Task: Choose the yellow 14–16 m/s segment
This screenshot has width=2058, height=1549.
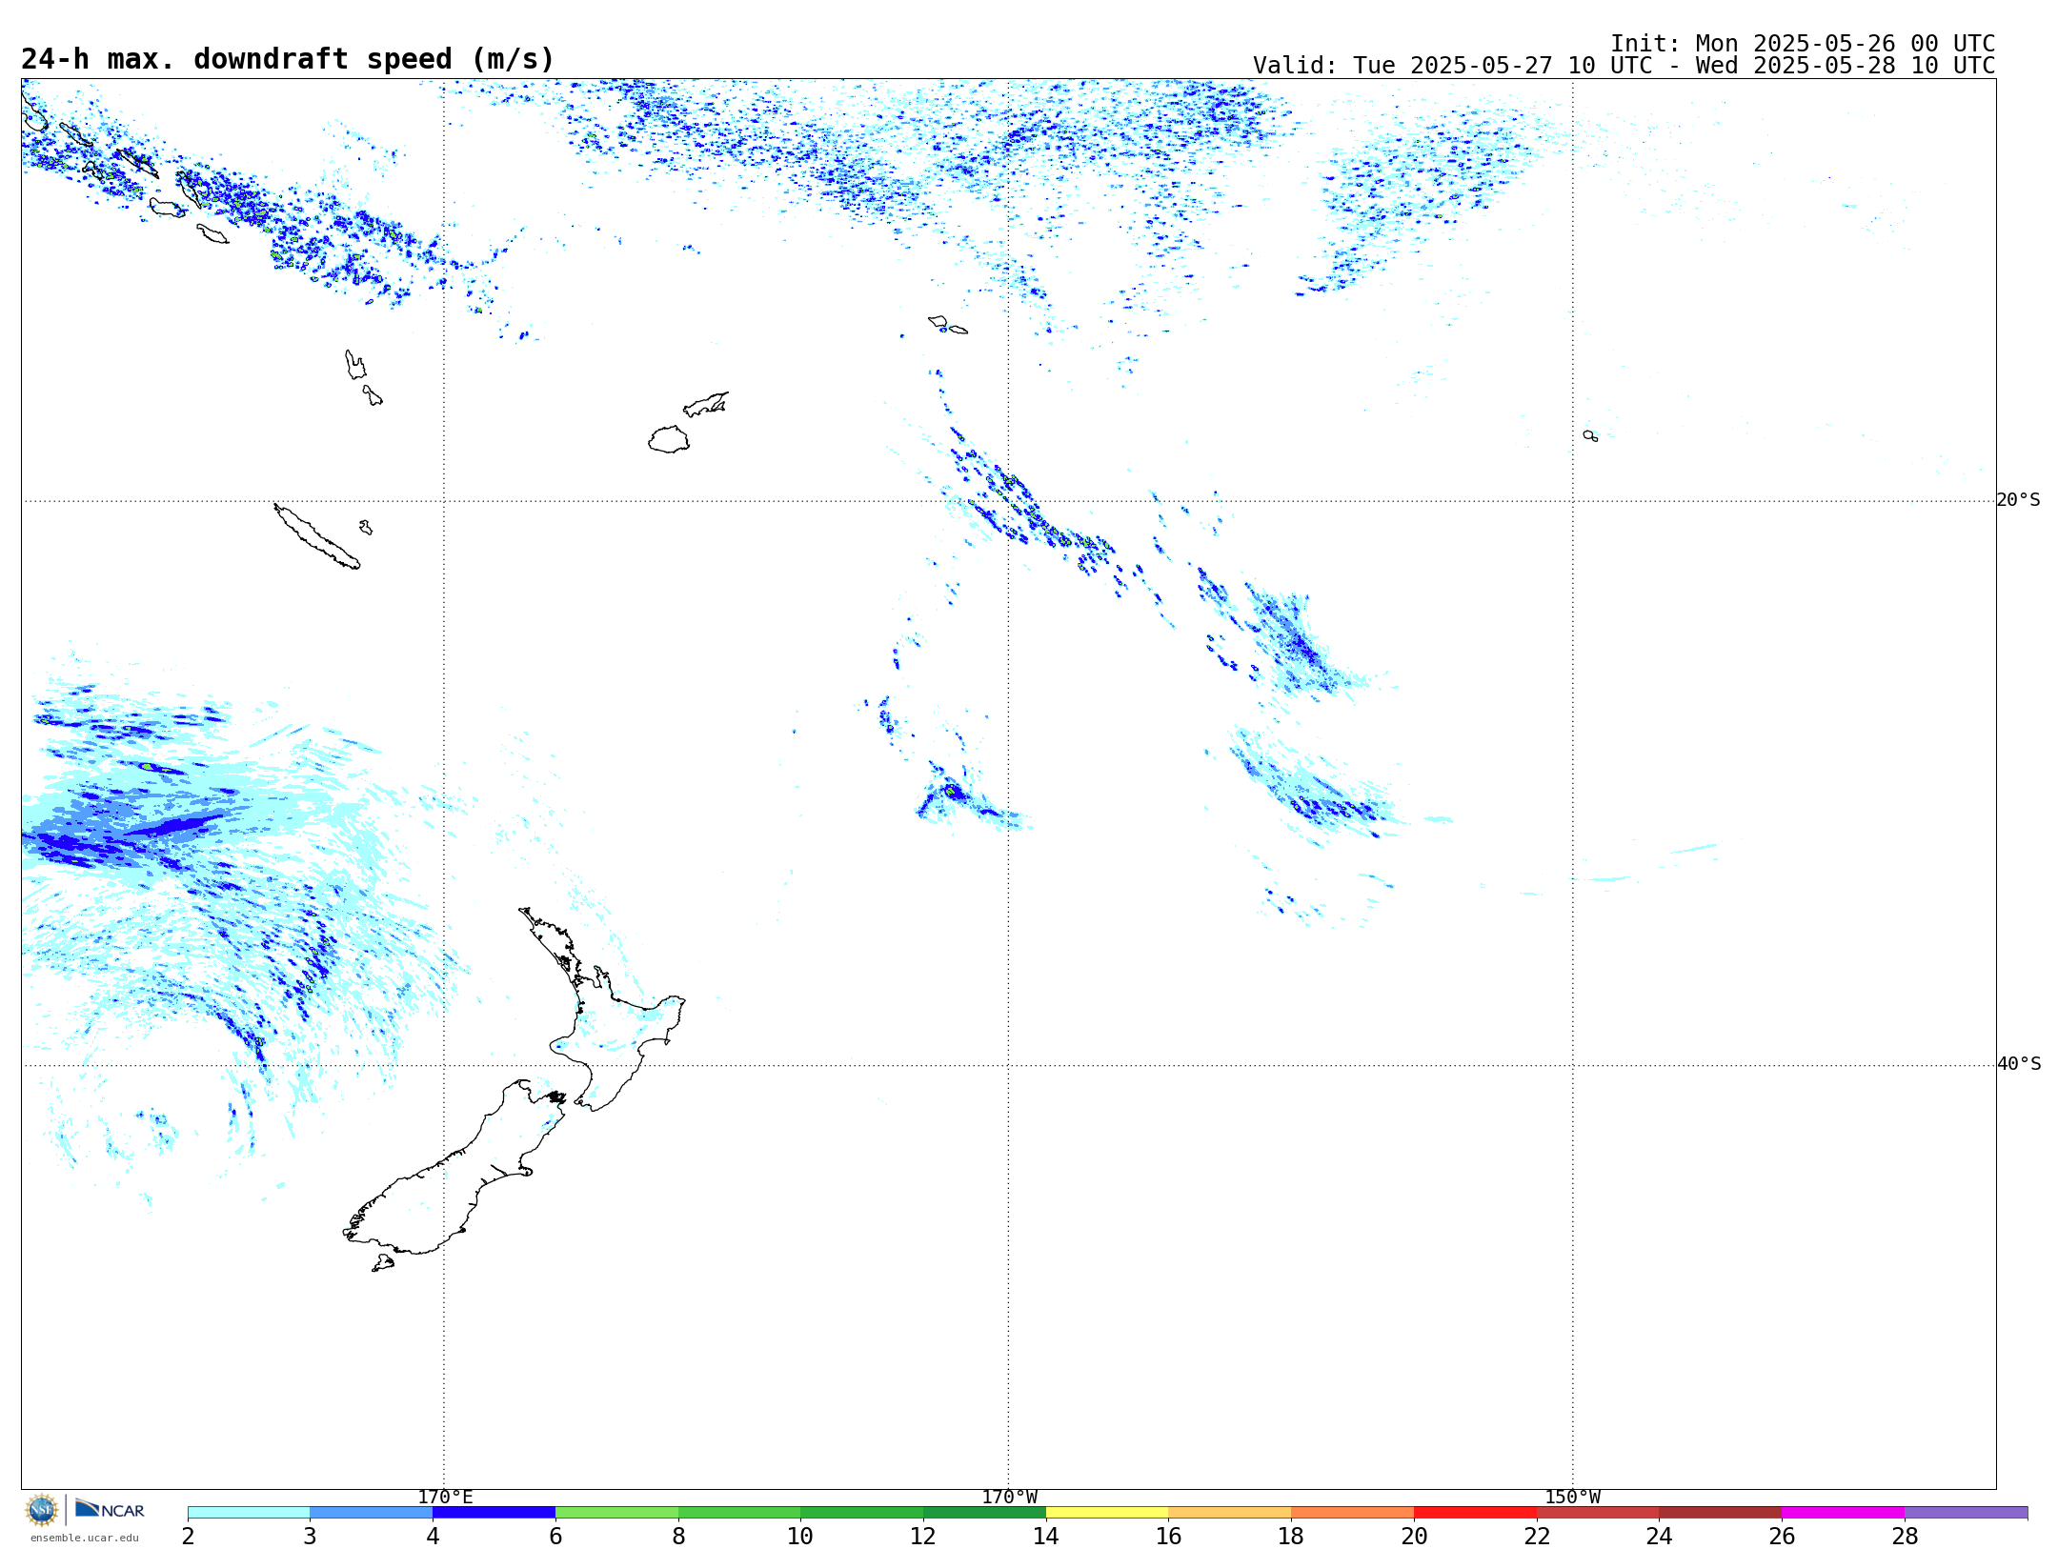Action: (1107, 1513)
